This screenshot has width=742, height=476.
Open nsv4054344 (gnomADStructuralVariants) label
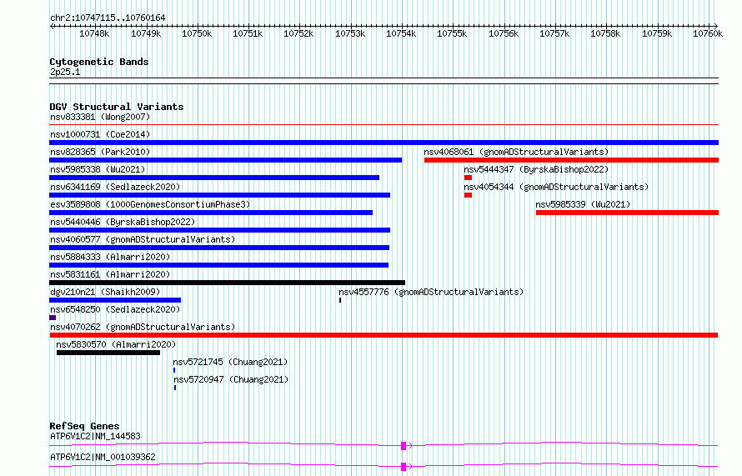click(556, 187)
